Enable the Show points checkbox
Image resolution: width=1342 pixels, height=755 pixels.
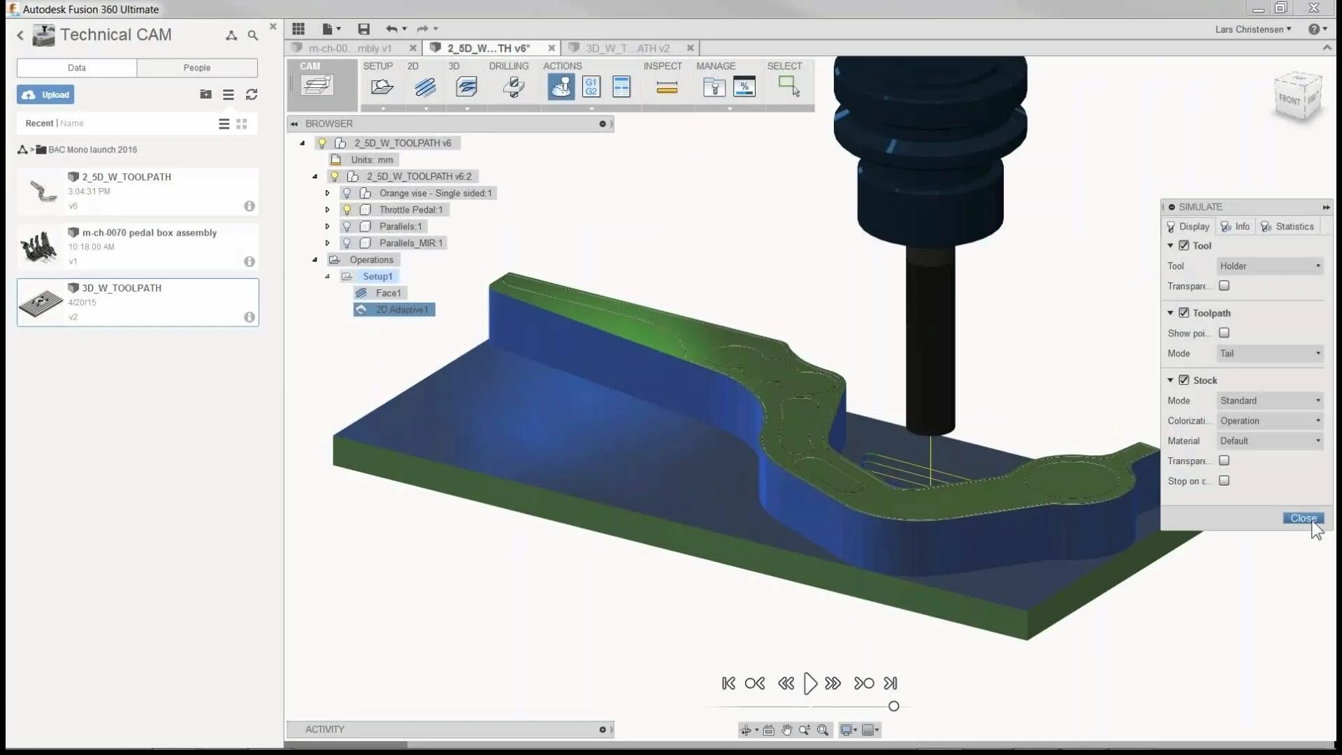click(x=1224, y=333)
